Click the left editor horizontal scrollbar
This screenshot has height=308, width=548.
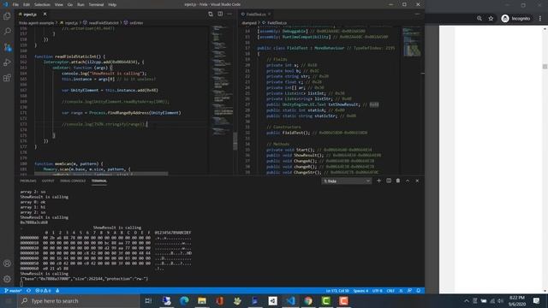[101, 173]
